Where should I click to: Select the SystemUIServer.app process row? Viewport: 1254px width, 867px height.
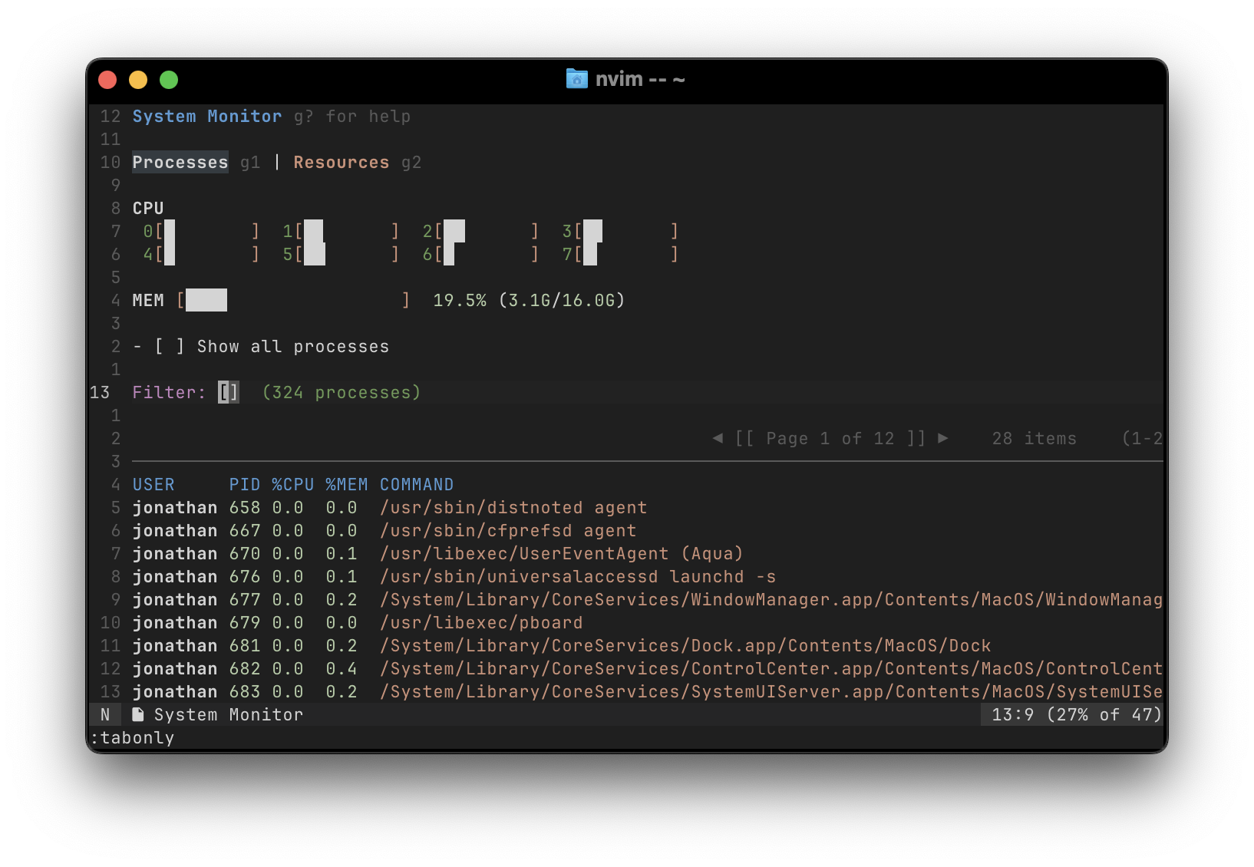click(648, 691)
